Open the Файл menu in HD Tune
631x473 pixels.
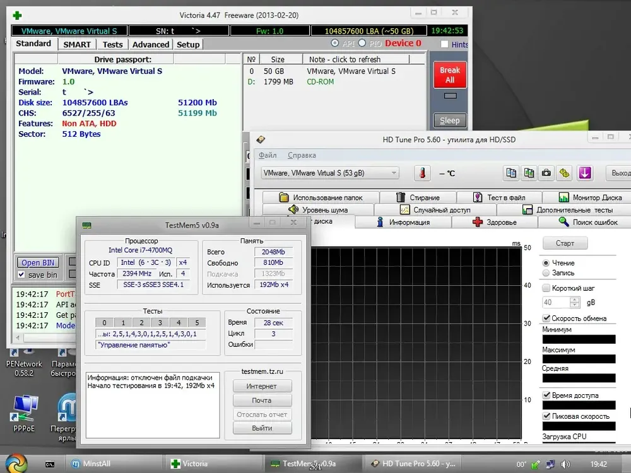point(268,155)
